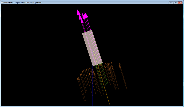Click the empty title bar area

[107, 2]
